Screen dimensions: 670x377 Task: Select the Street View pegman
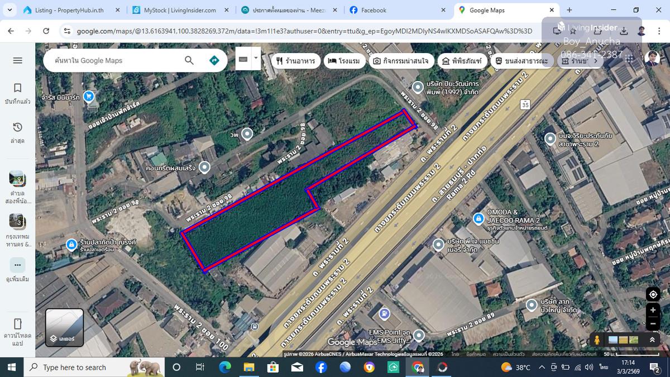click(597, 340)
